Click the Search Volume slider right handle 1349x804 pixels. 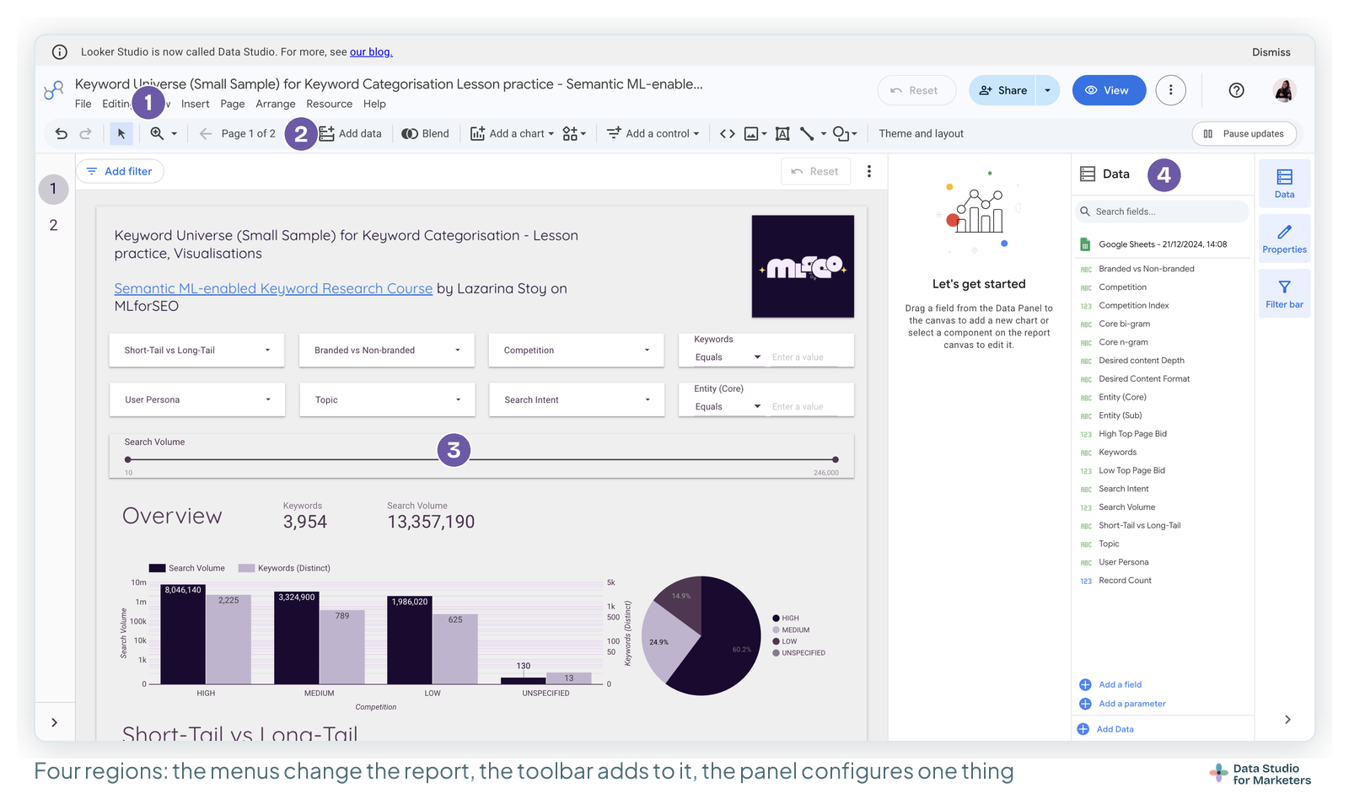pyautogui.click(x=836, y=459)
